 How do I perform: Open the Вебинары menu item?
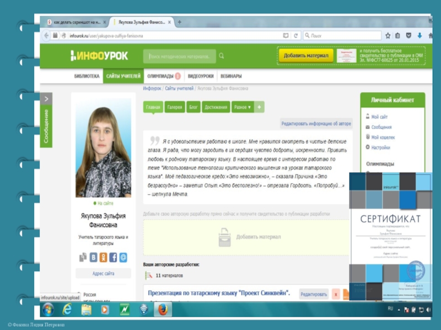[x=231, y=76]
